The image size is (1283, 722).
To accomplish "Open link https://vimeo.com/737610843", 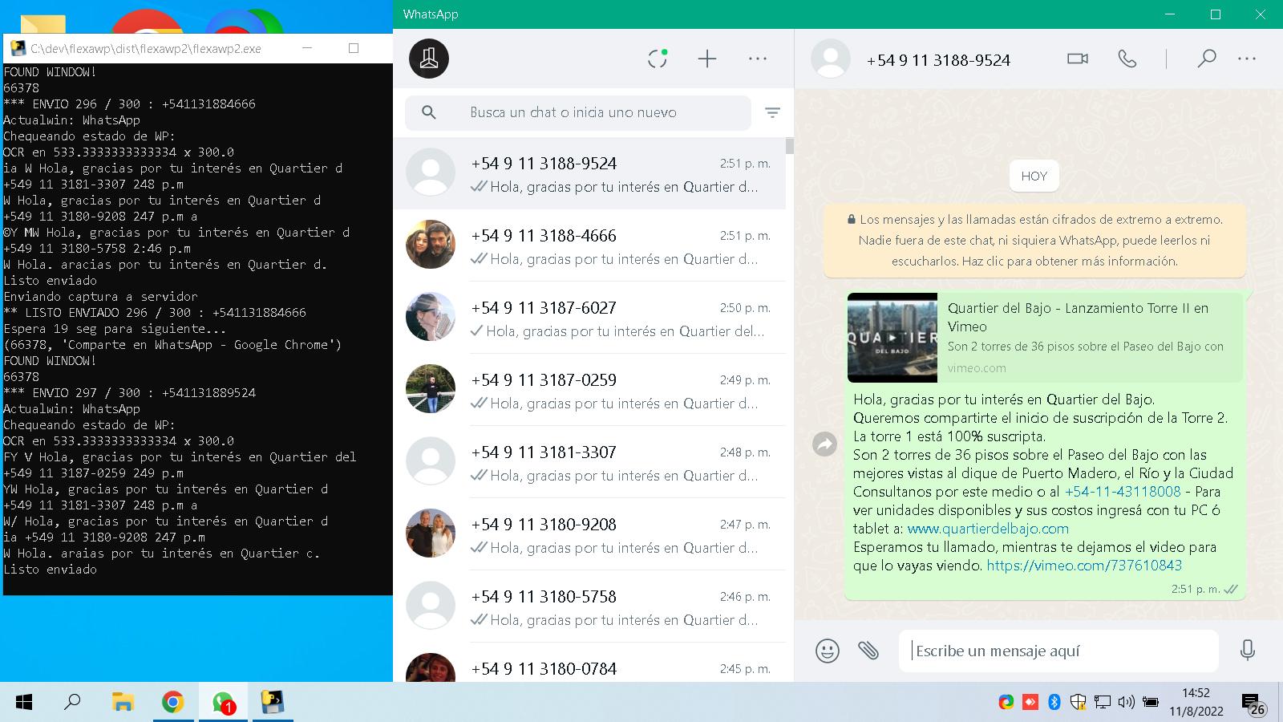I will point(1084,566).
